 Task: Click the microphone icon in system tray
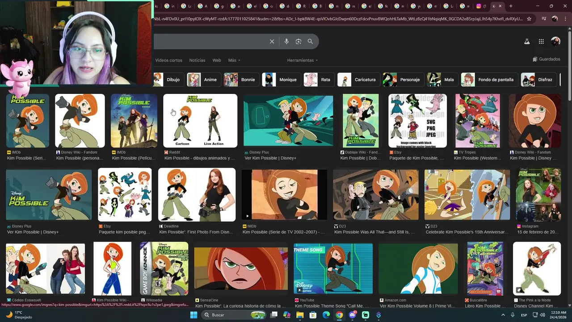pyautogui.click(x=513, y=315)
